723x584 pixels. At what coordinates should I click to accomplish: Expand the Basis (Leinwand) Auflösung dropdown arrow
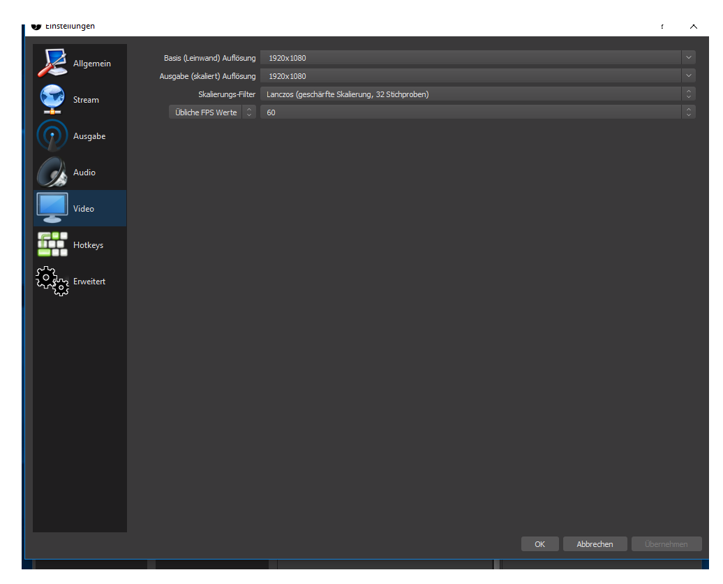tap(689, 58)
